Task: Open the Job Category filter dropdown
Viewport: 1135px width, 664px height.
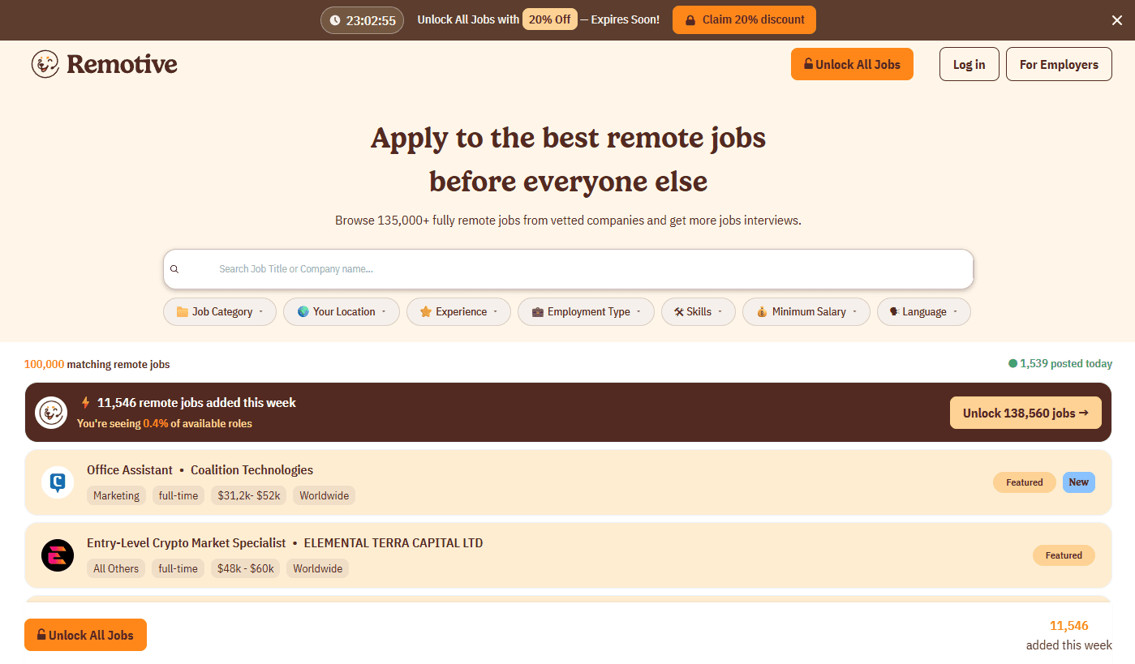Action: click(x=220, y=312)
